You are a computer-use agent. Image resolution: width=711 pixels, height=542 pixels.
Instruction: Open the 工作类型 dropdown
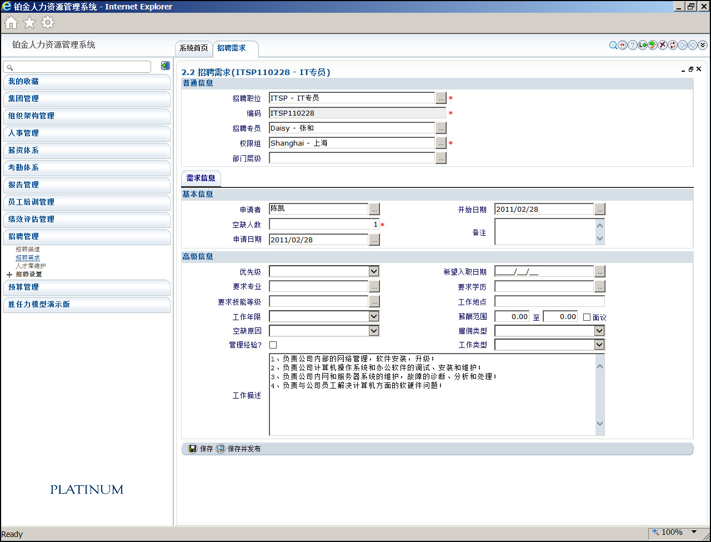pos(599,345)
